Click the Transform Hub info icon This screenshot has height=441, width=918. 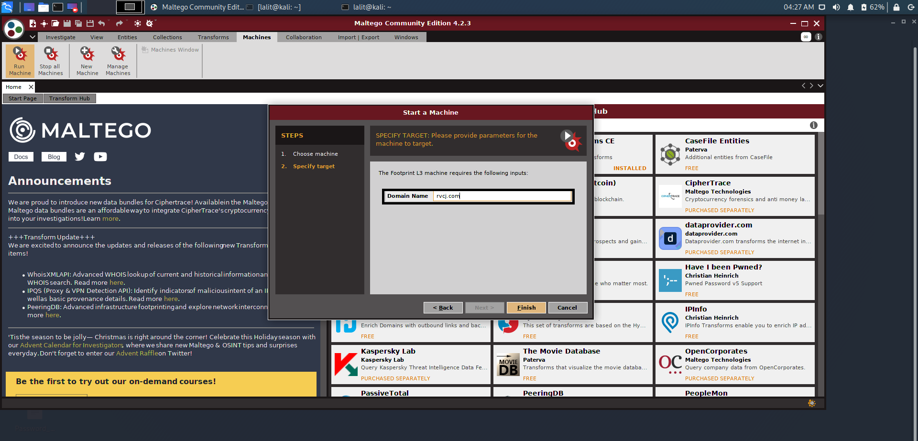[x=814, y=125]
